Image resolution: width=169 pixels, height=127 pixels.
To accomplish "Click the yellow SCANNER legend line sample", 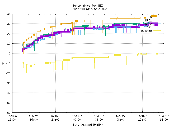I will point(157,31).
